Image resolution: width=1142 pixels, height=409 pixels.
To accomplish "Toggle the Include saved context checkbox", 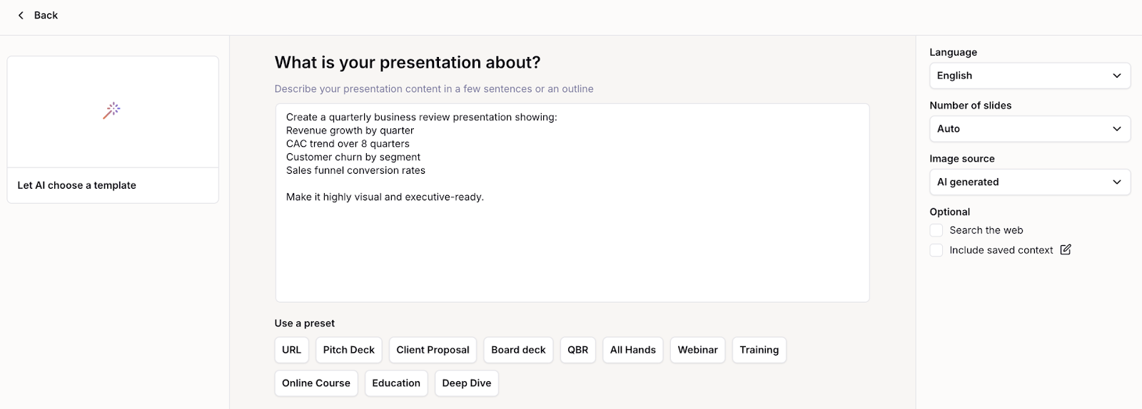I will (936, 250).
